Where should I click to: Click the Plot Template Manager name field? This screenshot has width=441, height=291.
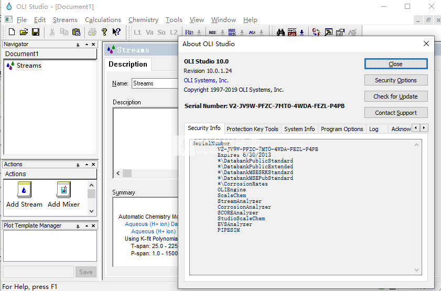pos(38,272)
